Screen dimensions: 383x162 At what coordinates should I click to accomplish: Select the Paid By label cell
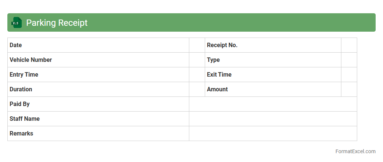(98, 104)
